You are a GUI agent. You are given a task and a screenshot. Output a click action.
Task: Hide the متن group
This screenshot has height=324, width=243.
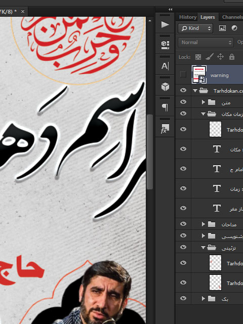click(183, 102)
